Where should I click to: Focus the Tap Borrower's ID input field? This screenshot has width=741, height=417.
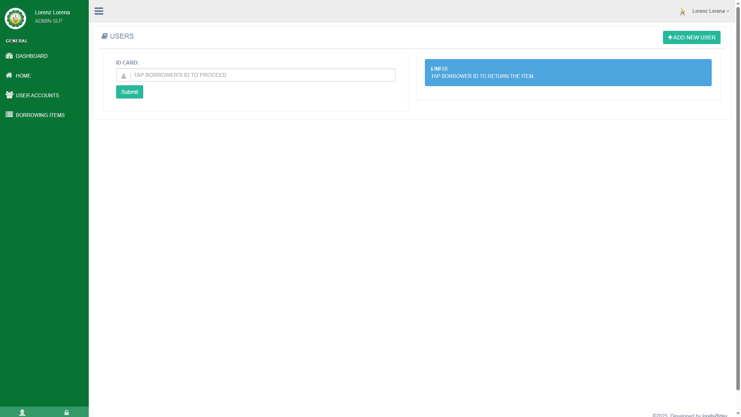coord(262,75)
